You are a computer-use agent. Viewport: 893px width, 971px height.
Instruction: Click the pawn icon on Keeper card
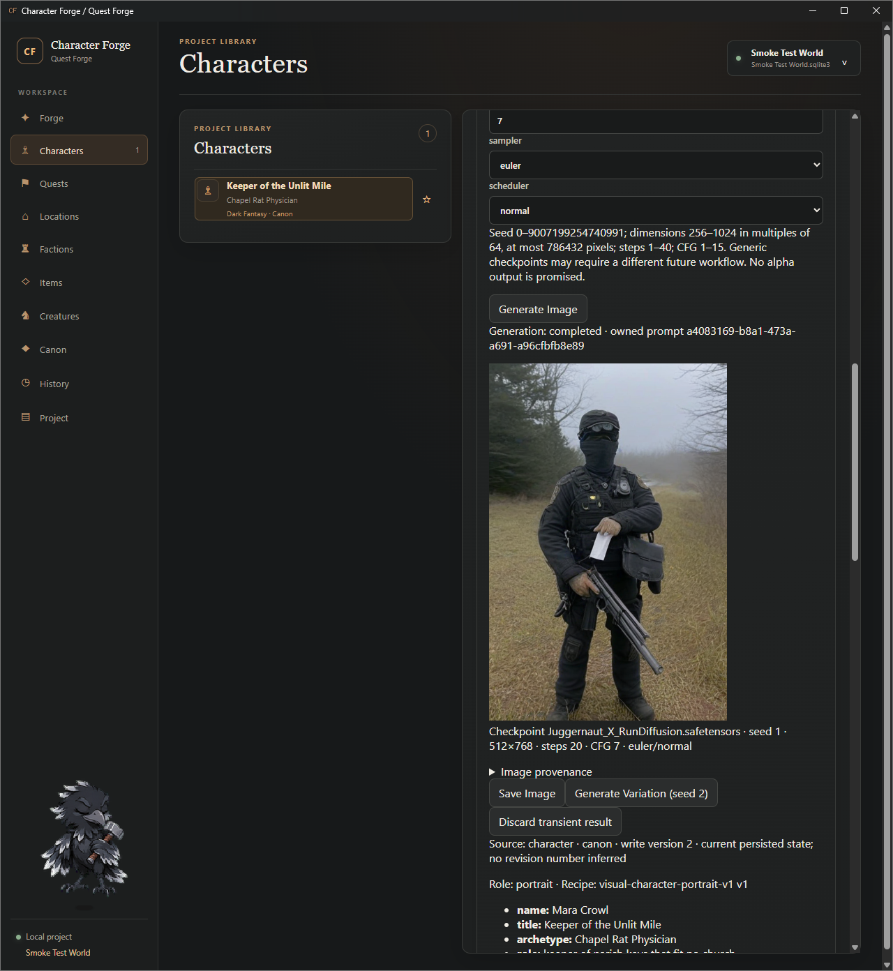pyautogui.click(x=208, y=190)
